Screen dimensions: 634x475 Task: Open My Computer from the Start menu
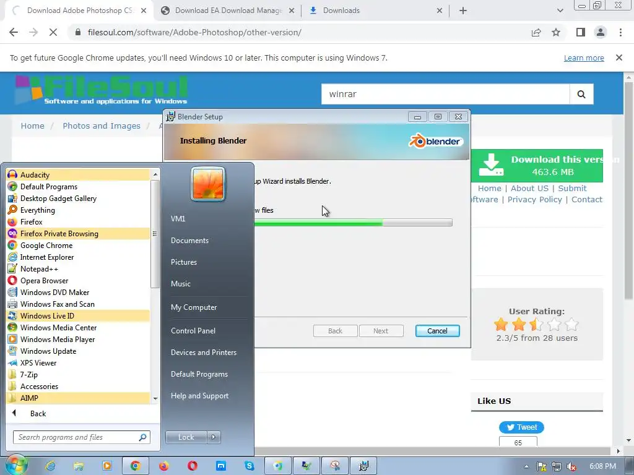[194, 307]
